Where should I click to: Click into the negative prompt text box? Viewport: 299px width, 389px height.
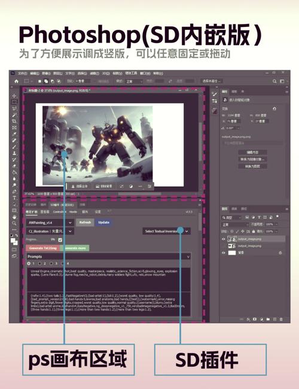109,304
